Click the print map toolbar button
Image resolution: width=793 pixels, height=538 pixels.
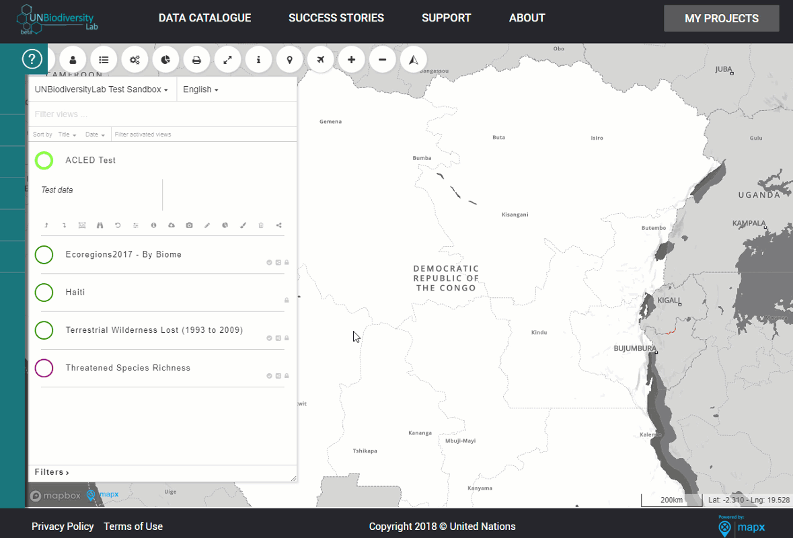pyautogui.click(x=196, y=60)
